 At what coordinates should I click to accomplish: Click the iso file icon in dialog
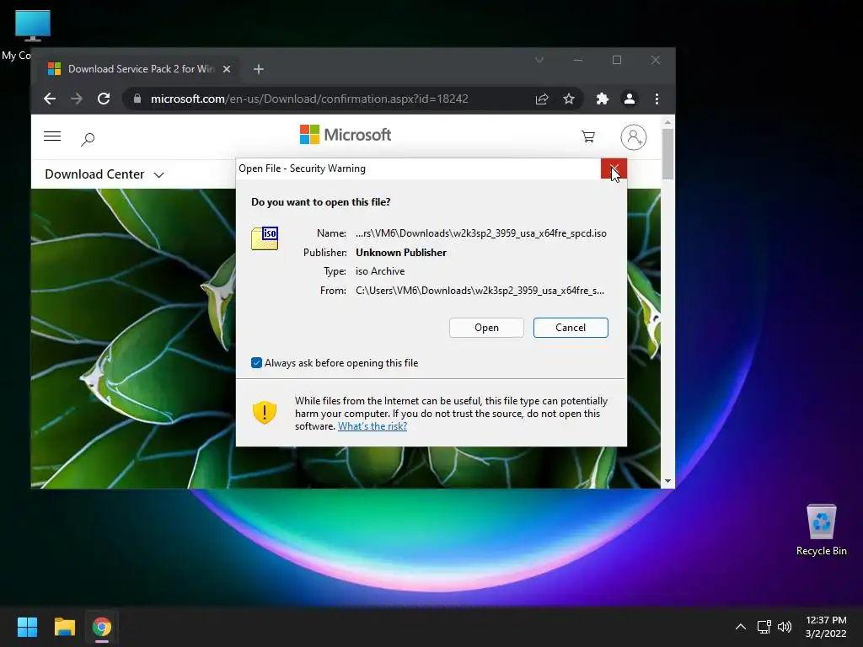pyautogui.click(x=265, y=238)
